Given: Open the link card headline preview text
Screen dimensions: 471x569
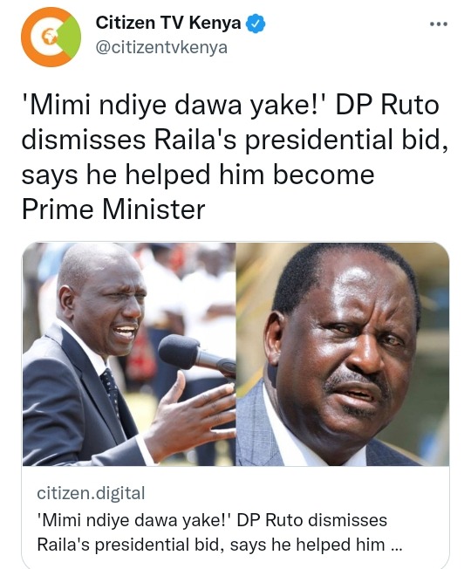Looking at the screenshot, I should point(220,532).
